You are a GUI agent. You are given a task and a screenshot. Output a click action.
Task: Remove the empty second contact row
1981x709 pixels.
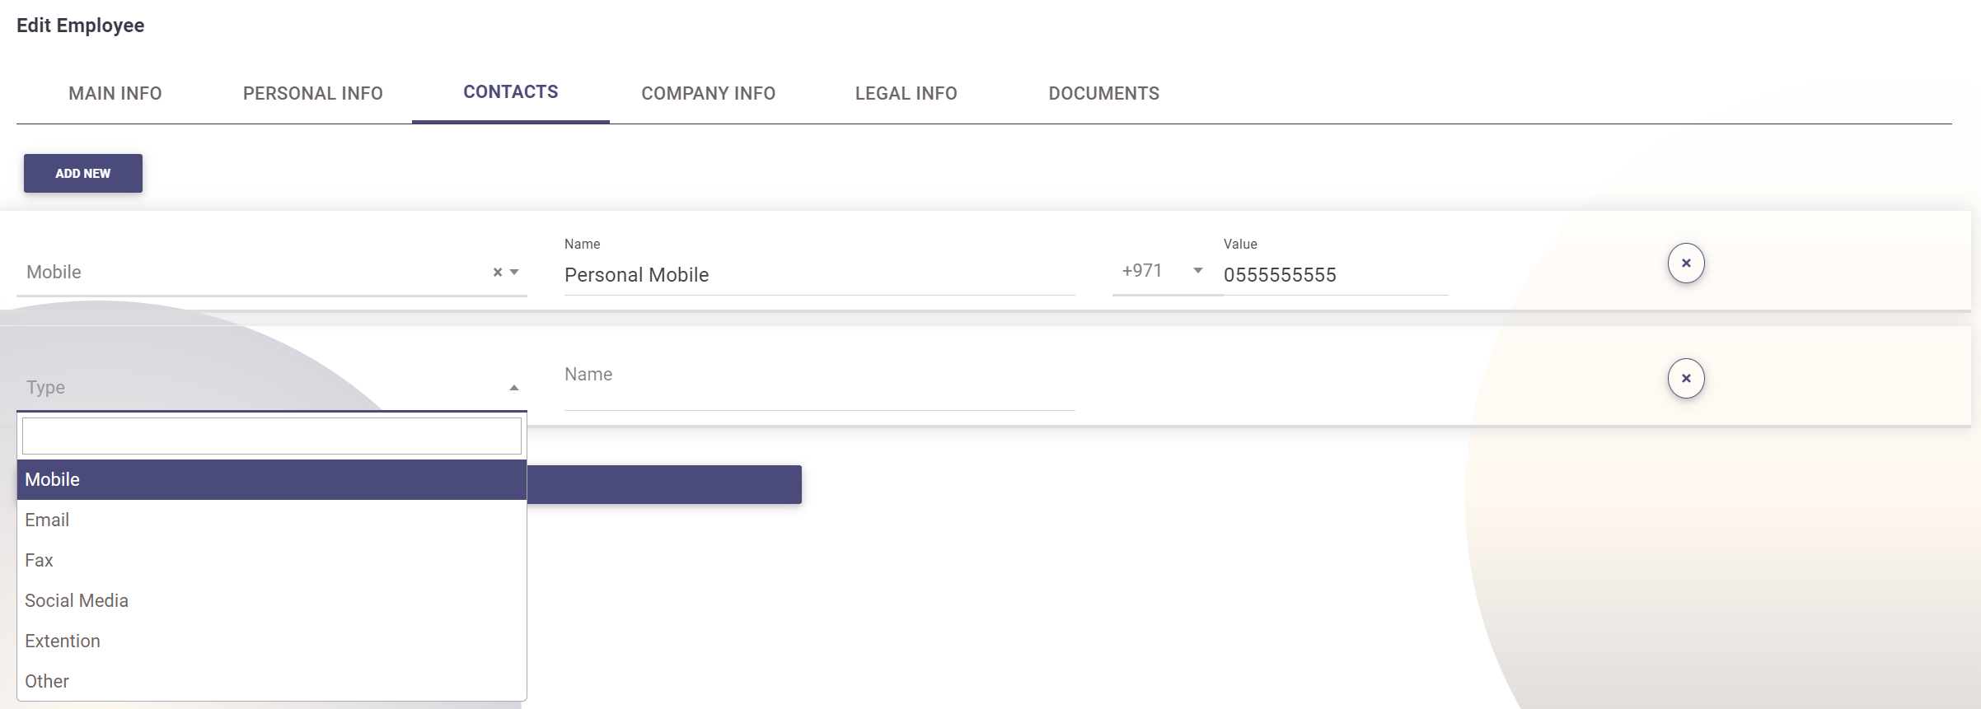pyautogui.click(x=1685, y=379)
